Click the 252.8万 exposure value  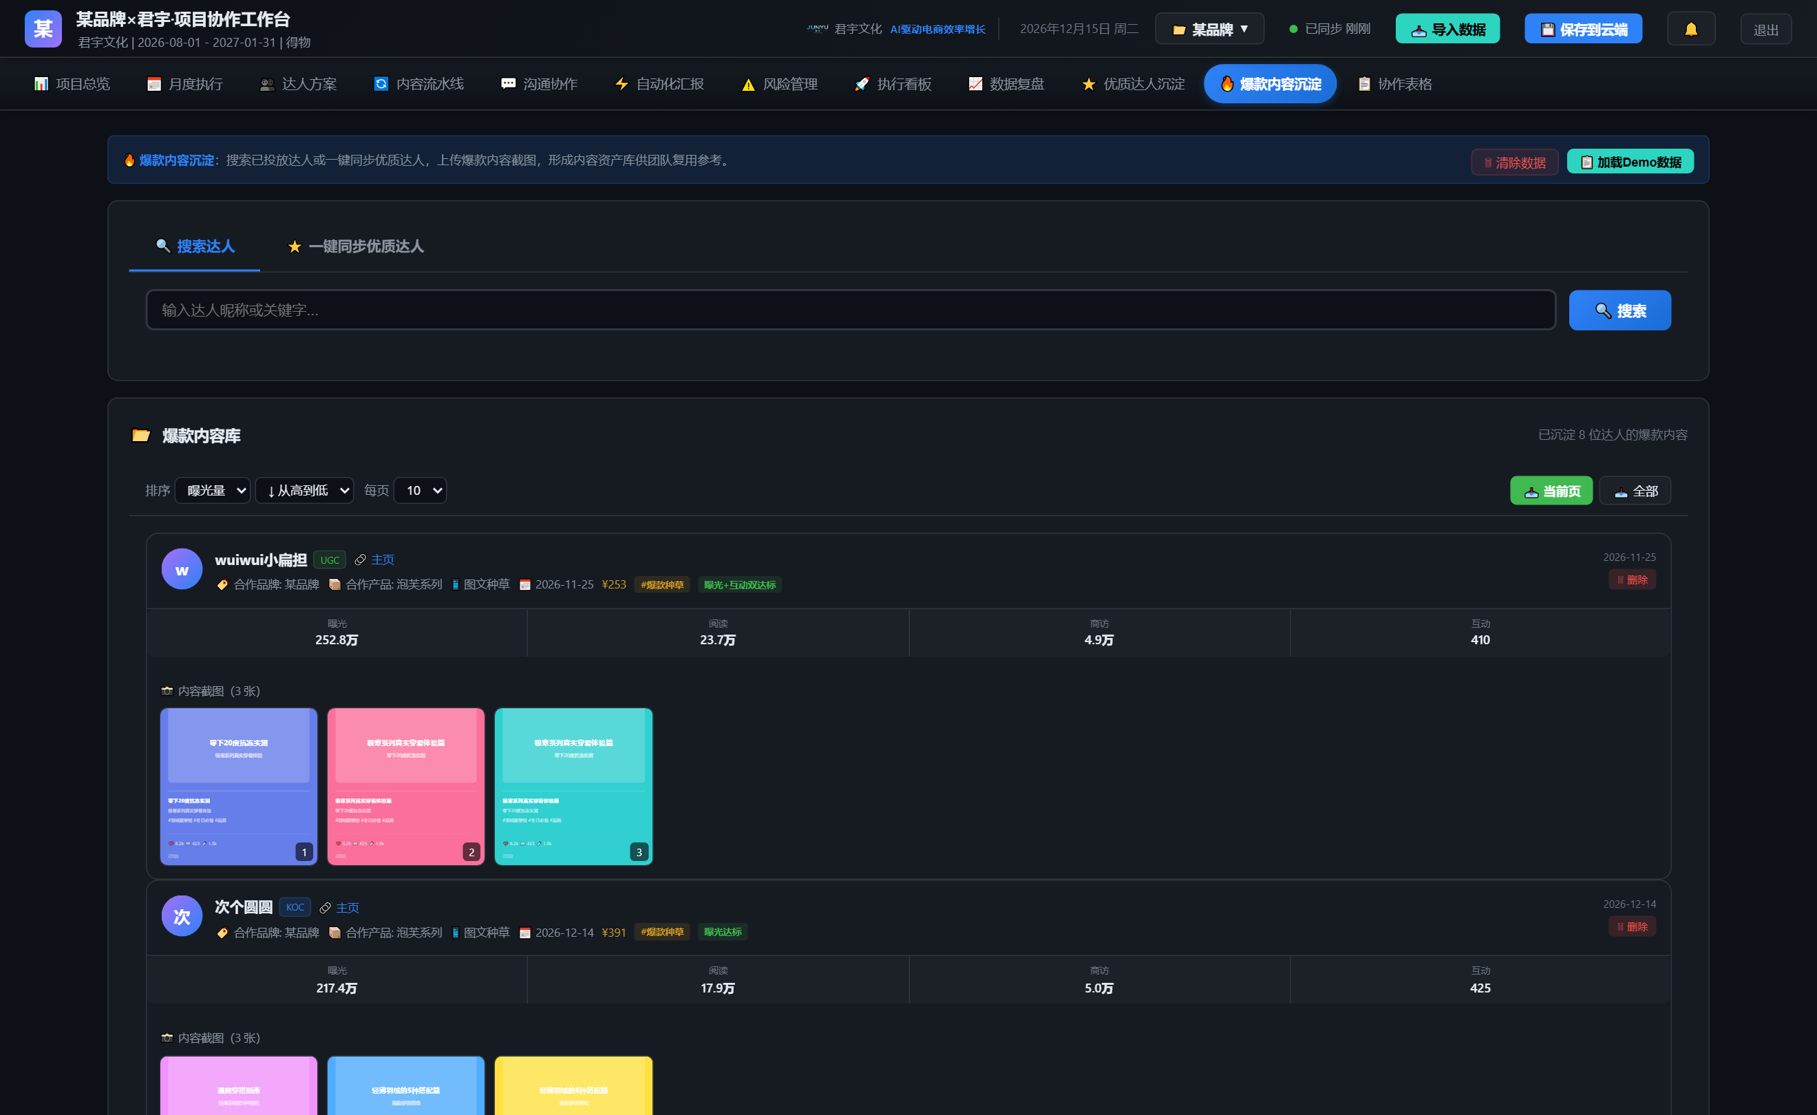click(337, 640)
